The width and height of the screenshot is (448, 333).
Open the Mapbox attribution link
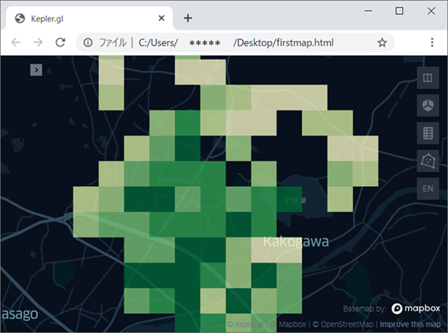point(288,324)
